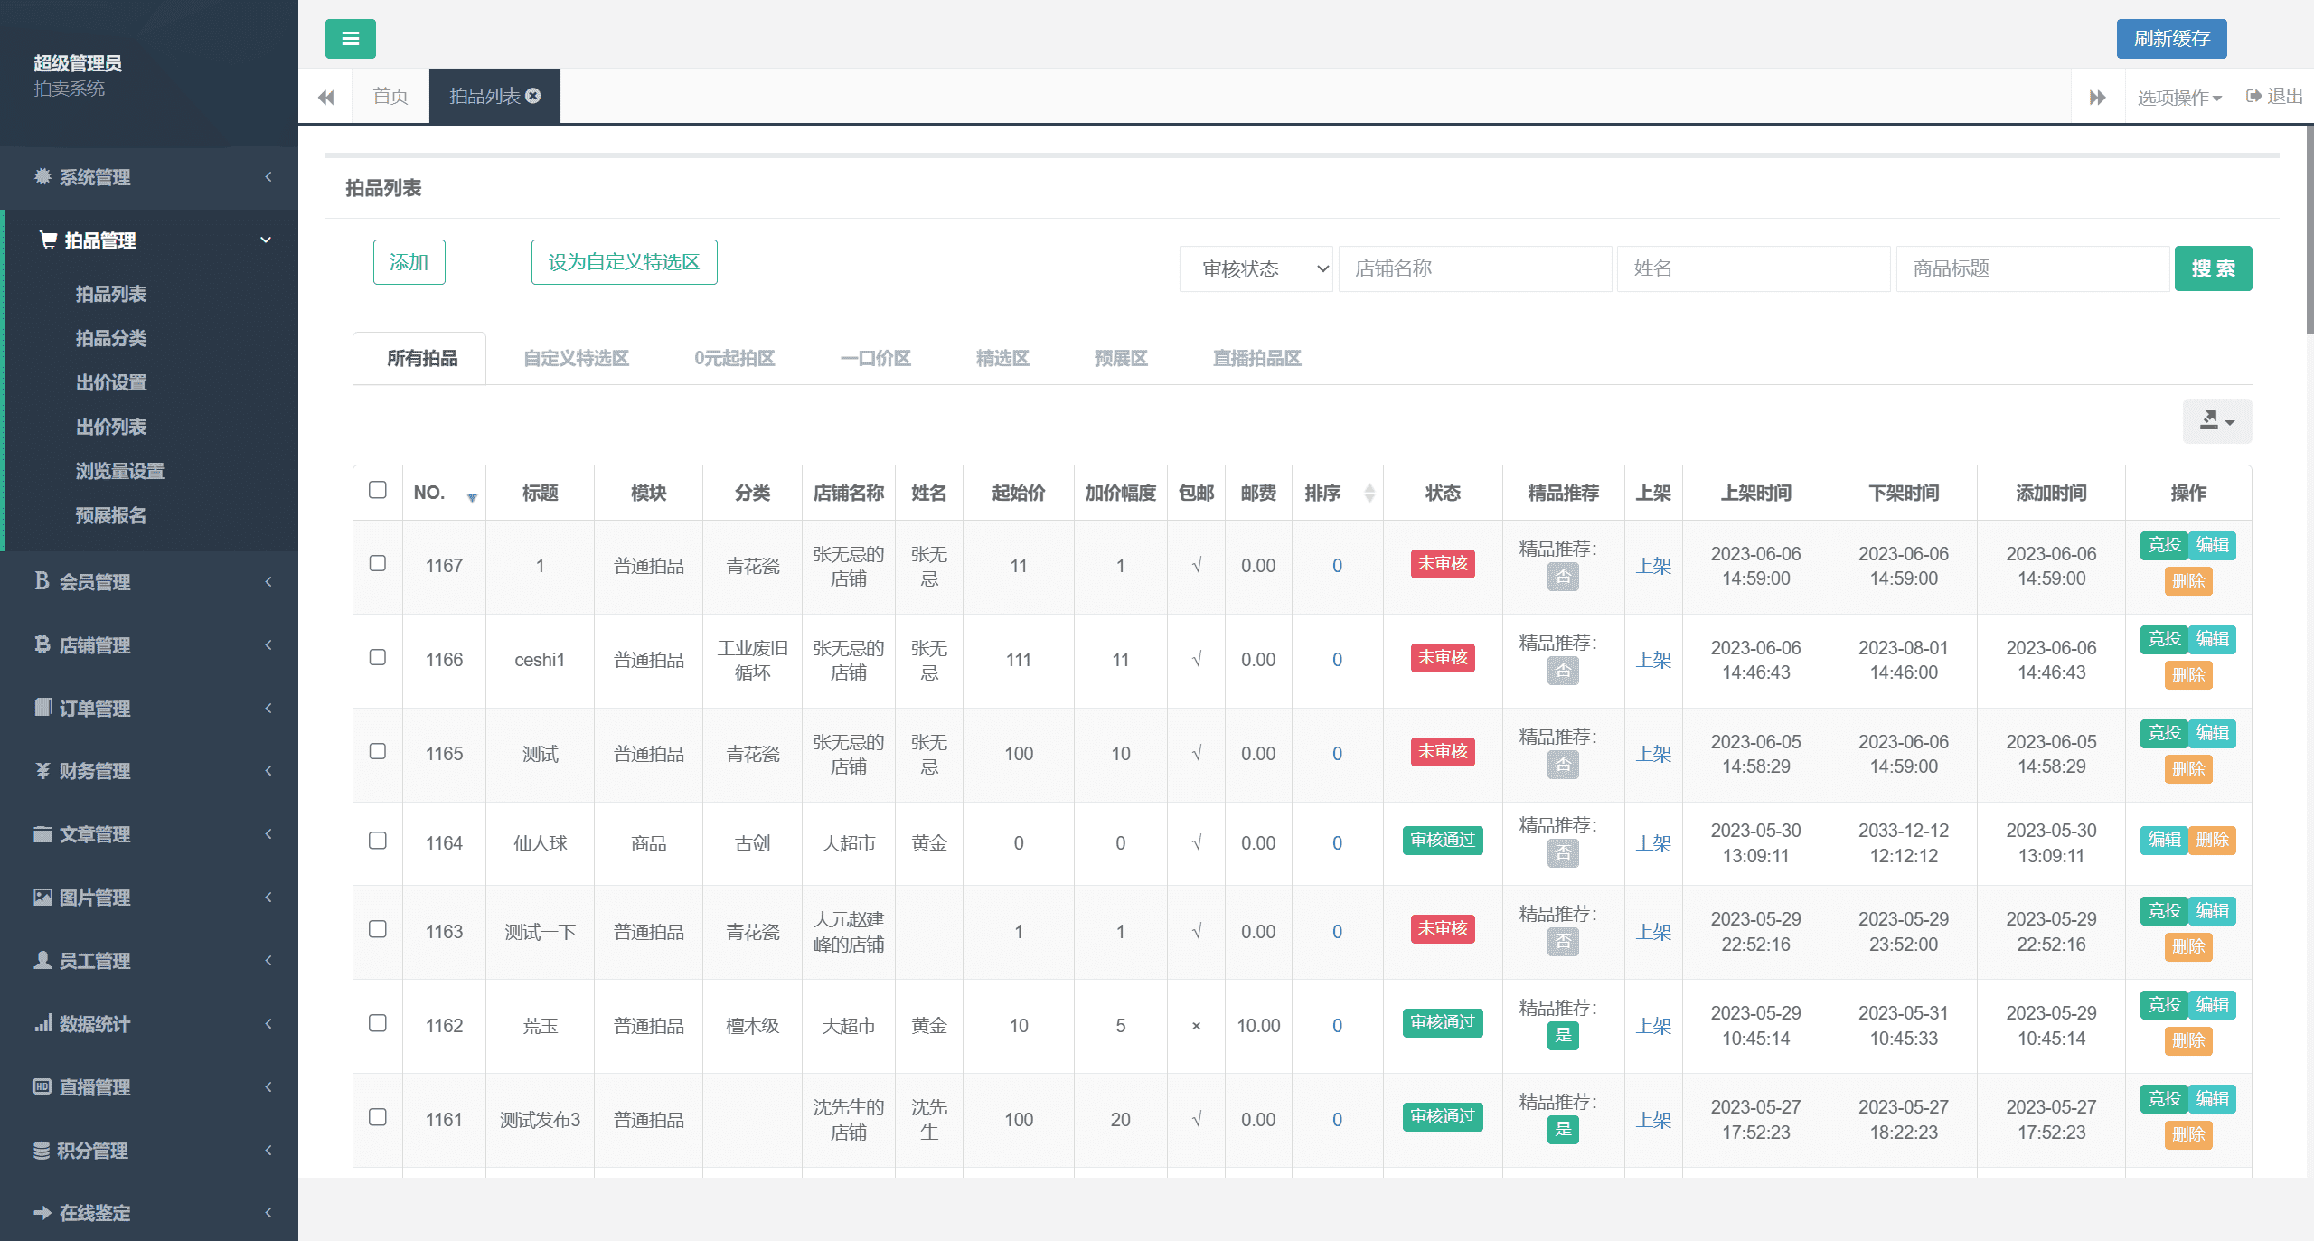Open the 选项操作 dropdown
The height and width of the screenshot is (1241, 2314).
[2179, 97]
